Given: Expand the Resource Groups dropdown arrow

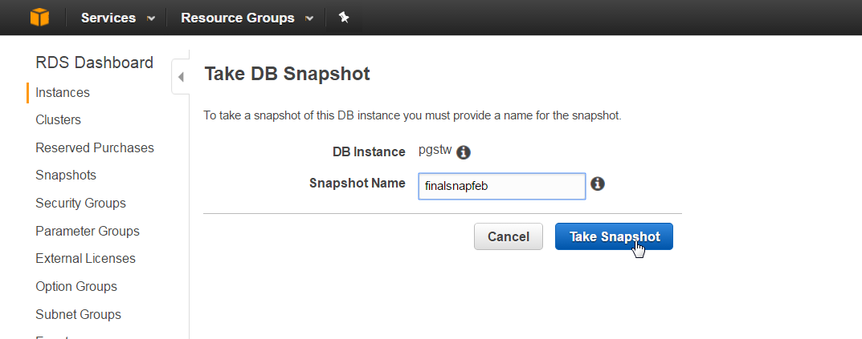Looking at the screenshot, I should (309, 18).
